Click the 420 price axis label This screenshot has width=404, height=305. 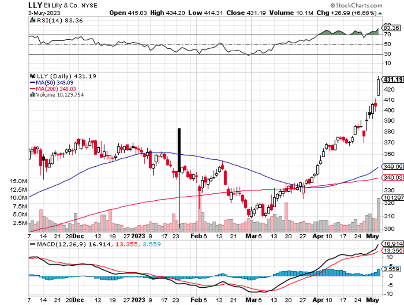click(x=389, y=90)
